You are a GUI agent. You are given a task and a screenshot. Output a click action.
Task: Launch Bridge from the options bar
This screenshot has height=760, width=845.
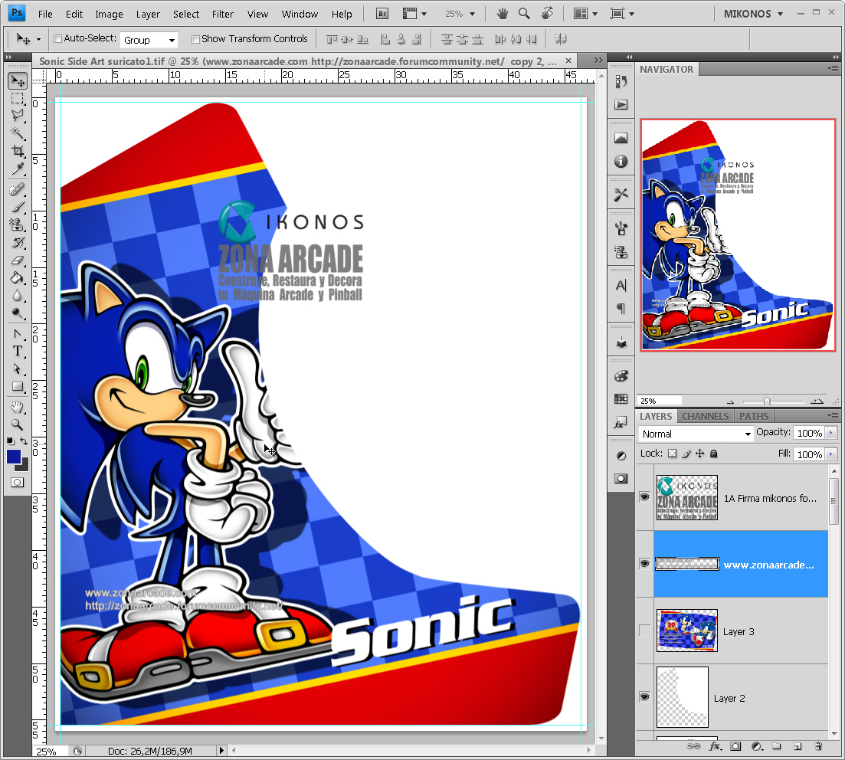click(x=382, y=14)
